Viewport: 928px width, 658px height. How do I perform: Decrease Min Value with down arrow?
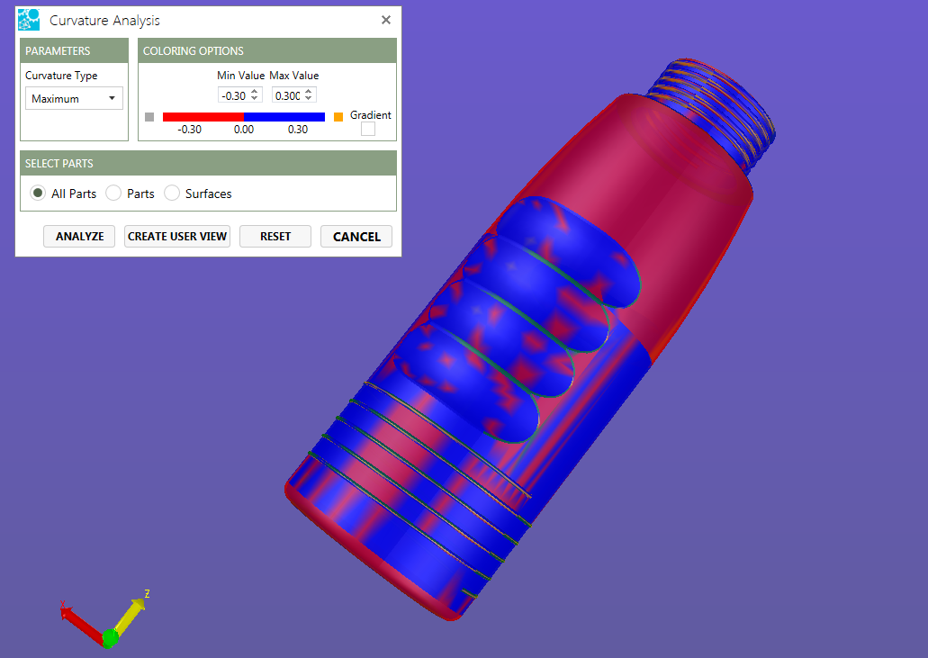point(255,99)
